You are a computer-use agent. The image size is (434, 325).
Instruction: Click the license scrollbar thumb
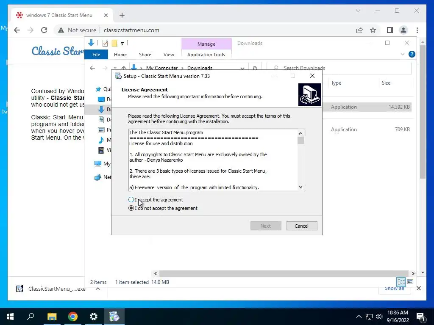coord(300,140)
